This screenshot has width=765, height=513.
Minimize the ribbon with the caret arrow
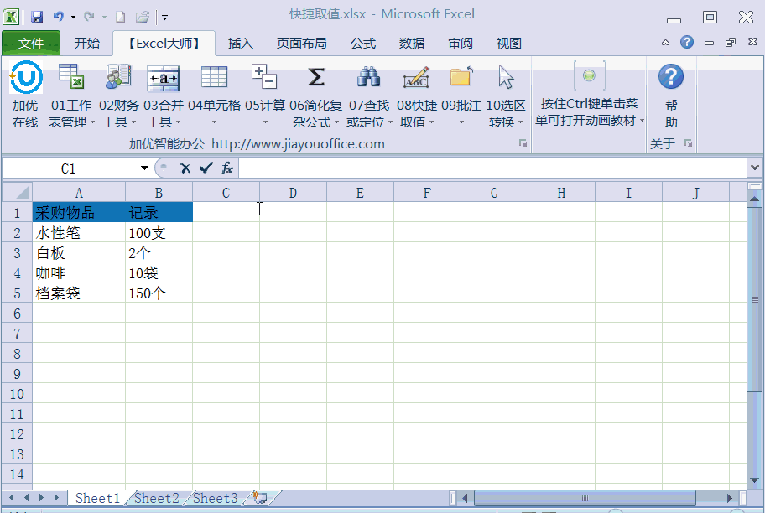(665, 43)
